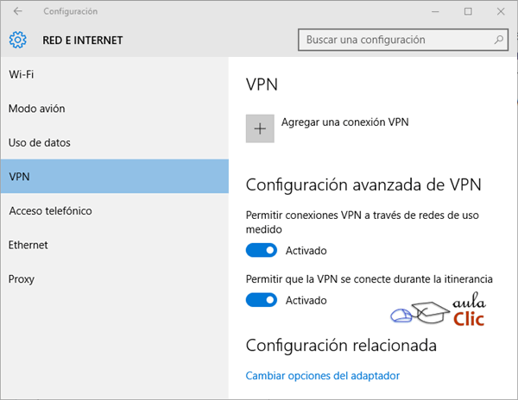The image size is (518, 400).
Task: Open the Wi-Fi settings section
Action: 22,74
